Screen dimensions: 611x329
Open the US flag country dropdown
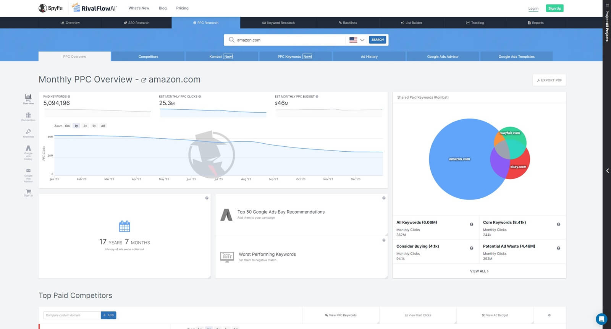357,40
